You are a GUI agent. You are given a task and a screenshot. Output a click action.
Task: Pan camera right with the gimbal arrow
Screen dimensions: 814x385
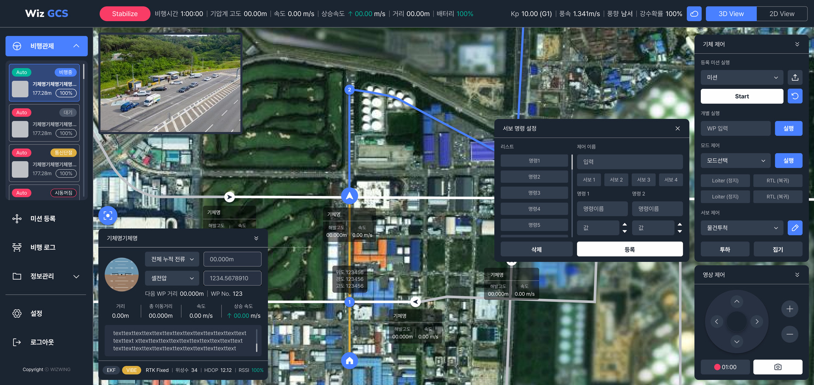click(x=757, y=322)
